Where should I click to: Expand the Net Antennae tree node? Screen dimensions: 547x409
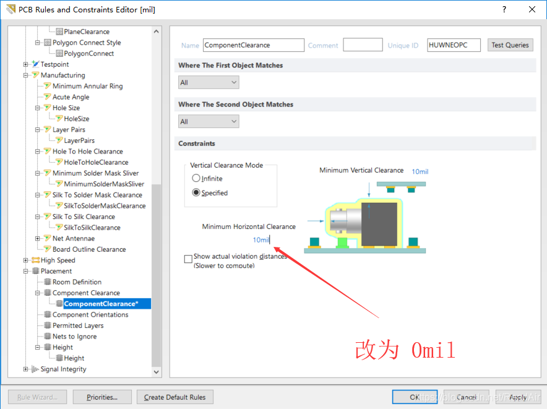click(x=37, y=238)
